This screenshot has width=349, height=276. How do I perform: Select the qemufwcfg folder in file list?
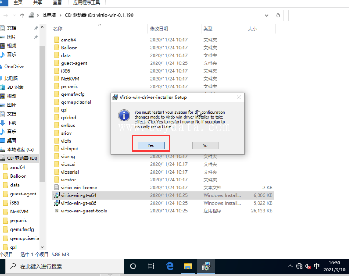[x=73, y=94]
